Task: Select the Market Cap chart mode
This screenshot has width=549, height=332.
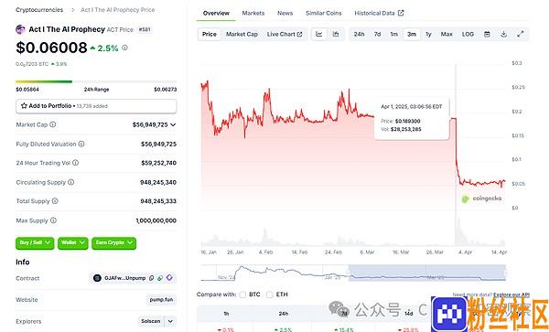Action: tap(242, 34)
